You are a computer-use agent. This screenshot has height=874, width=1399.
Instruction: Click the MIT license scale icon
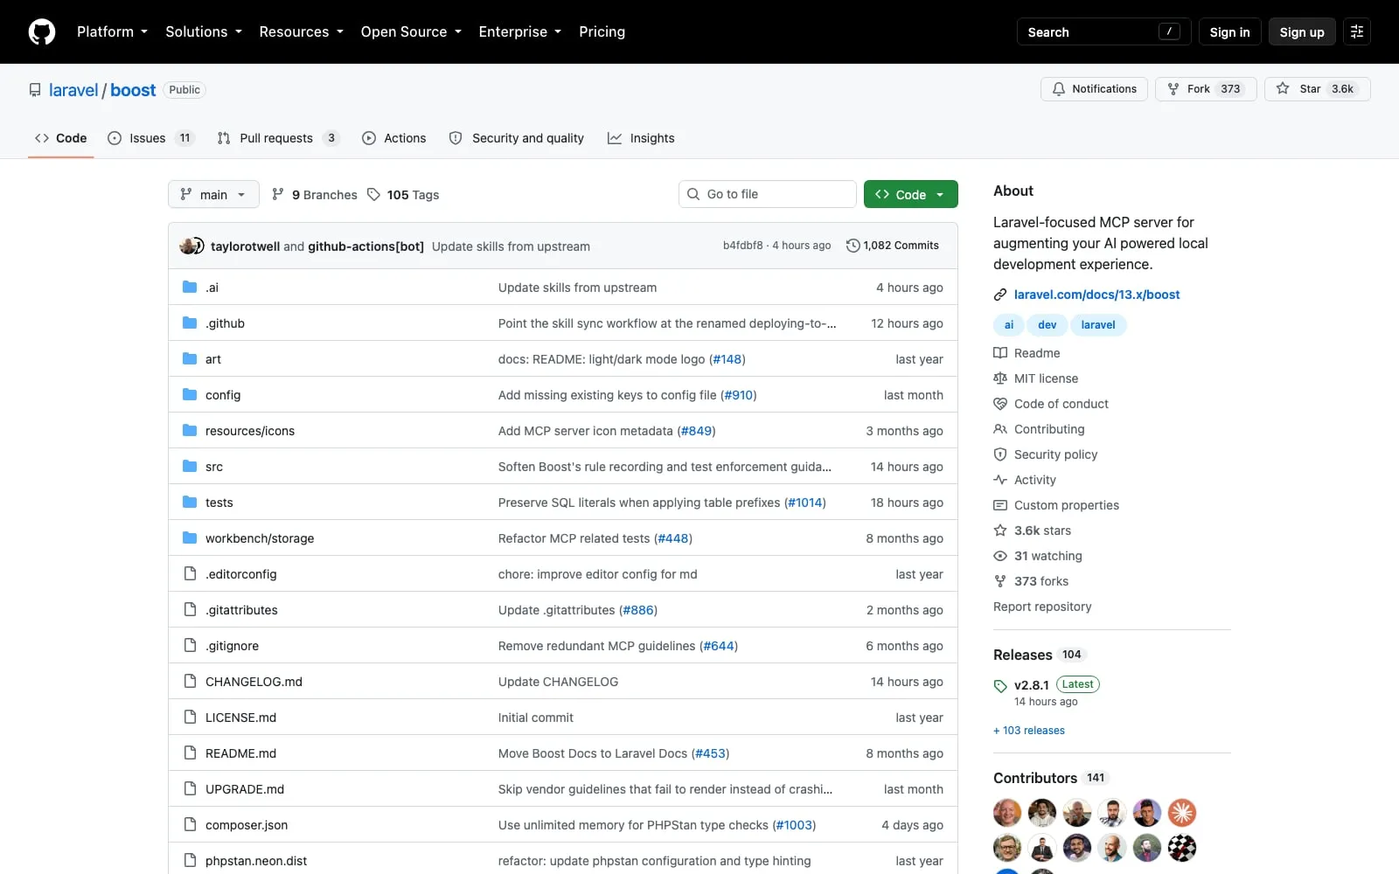coord(1000,378)
